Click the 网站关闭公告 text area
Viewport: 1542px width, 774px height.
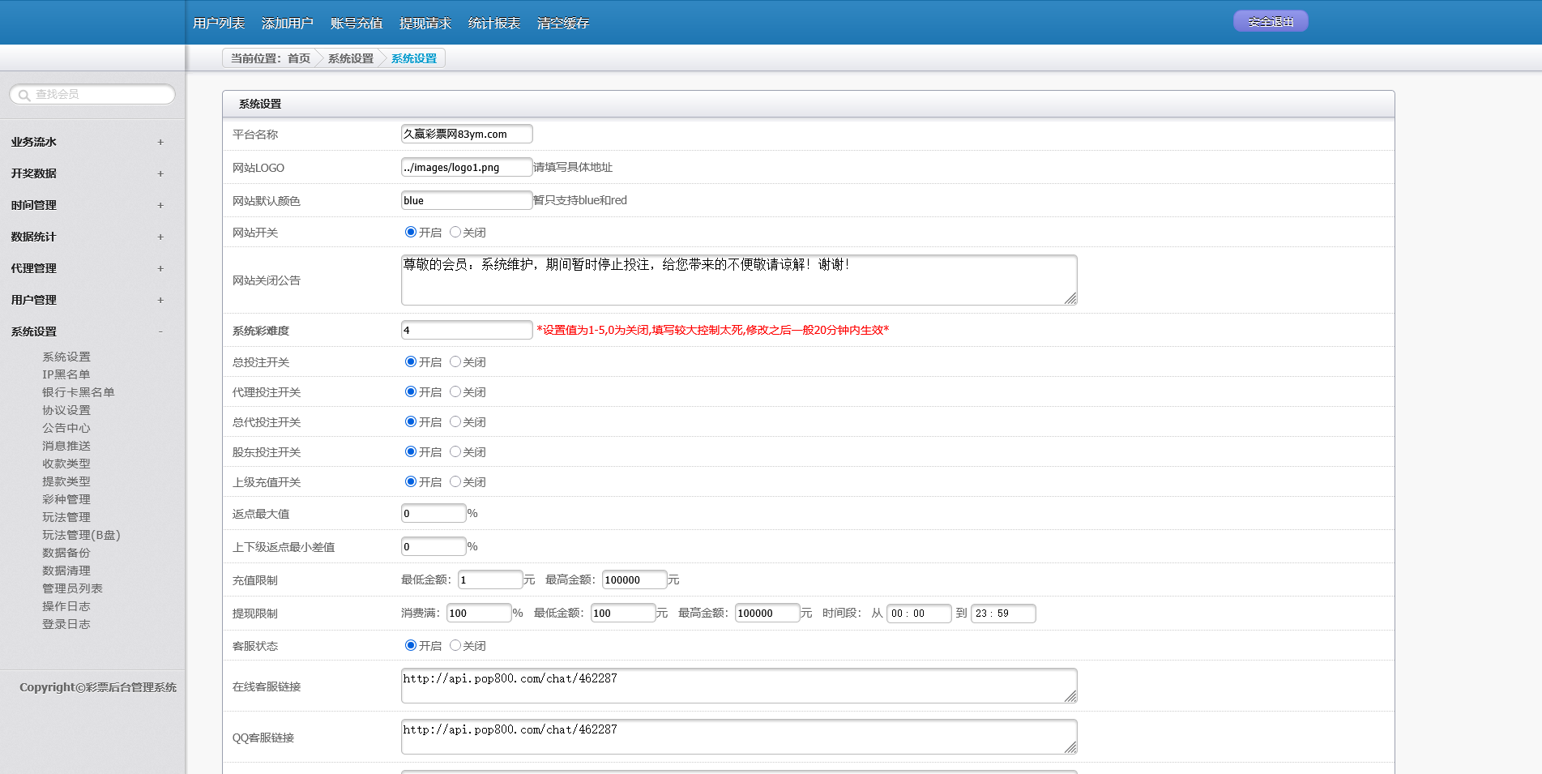[x=739, y=280]
